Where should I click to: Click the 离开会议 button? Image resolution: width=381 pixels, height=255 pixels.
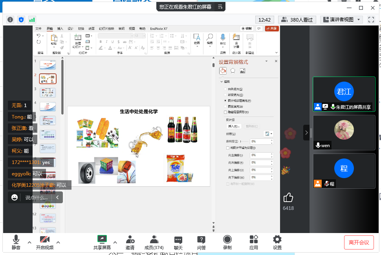pyautogui.click(x=359, y=242)
